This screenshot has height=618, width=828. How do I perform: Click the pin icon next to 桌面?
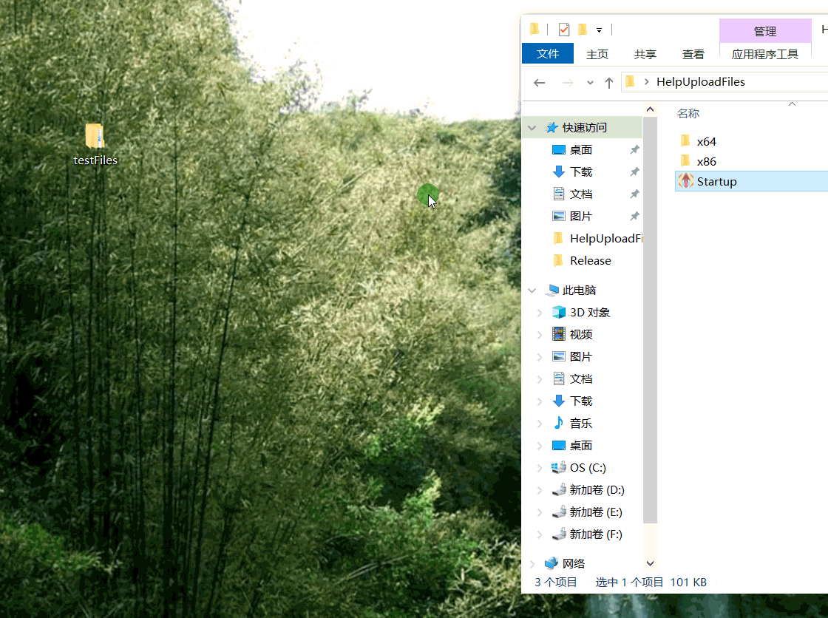(x=635, y=149)
